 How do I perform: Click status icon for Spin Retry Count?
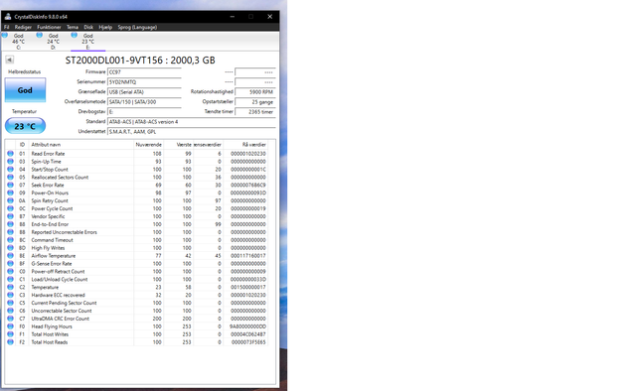click(x=10, y=200)
